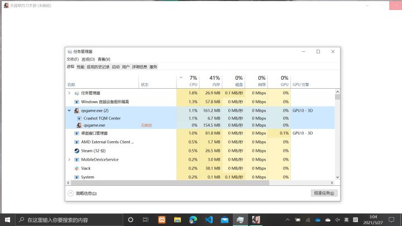
Task: Click the 161.2 MB memory cell
Action: [x=212, y=110]
